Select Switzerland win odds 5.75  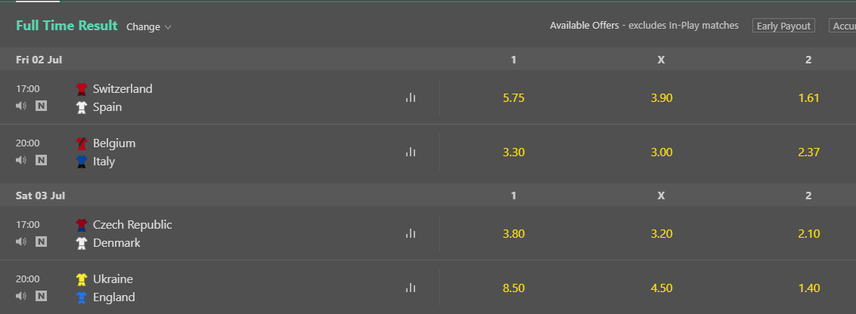513,98
